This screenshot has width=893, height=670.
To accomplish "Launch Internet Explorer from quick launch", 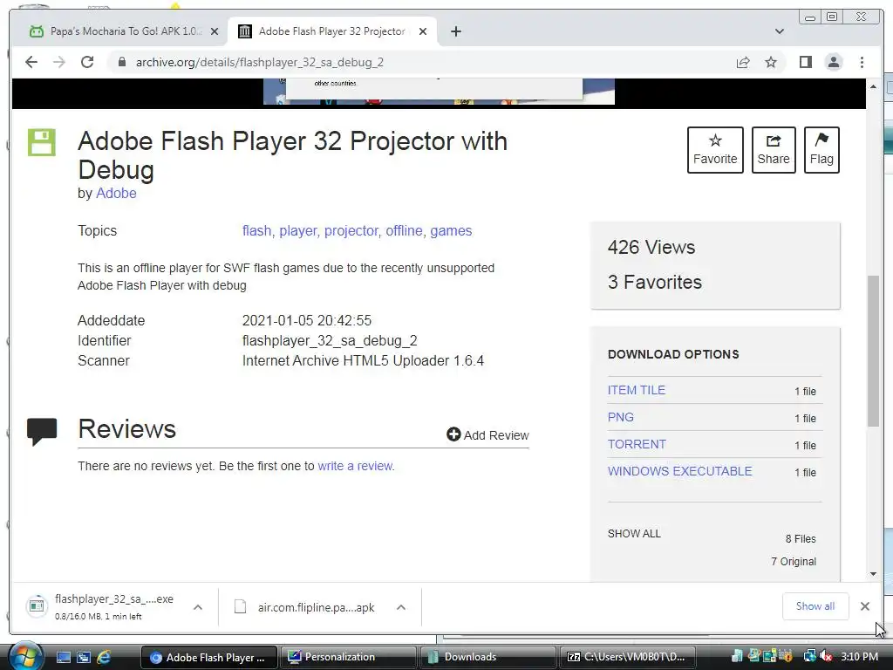I will [104, 657].
